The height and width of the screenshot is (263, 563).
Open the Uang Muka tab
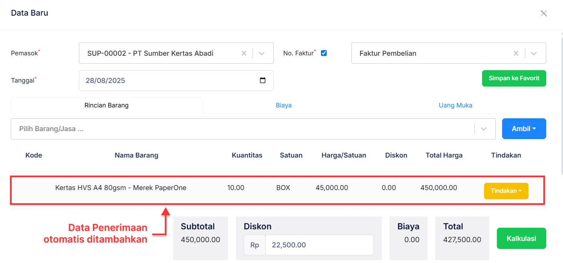(x=456, y=105)
